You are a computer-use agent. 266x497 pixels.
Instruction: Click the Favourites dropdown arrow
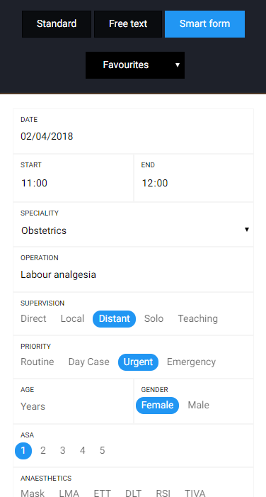(x=178, y=65)
